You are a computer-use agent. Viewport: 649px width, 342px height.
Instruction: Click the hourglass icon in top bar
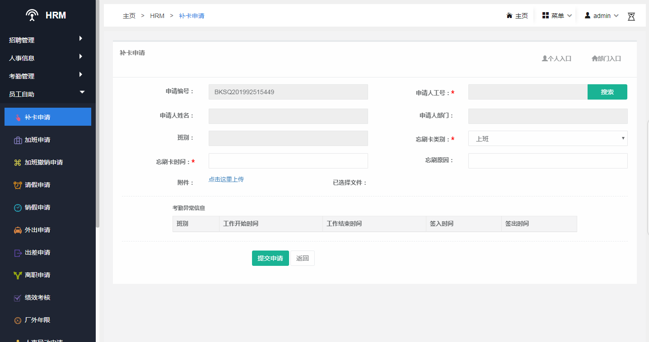coord(631,16)
